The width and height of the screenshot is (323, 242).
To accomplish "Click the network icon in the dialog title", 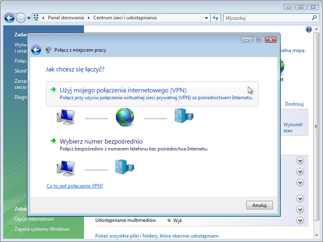I will click(48, 50).
